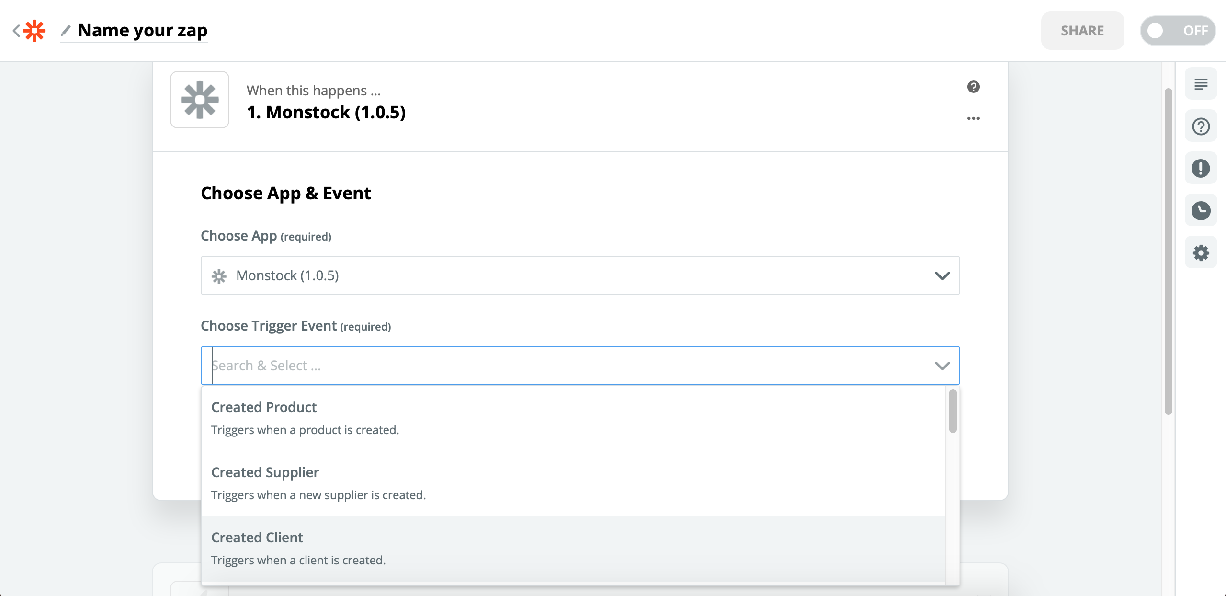Click the pencil edit icon beside zap name
This screenshot has height=596, width=1226.
point(66,31)
